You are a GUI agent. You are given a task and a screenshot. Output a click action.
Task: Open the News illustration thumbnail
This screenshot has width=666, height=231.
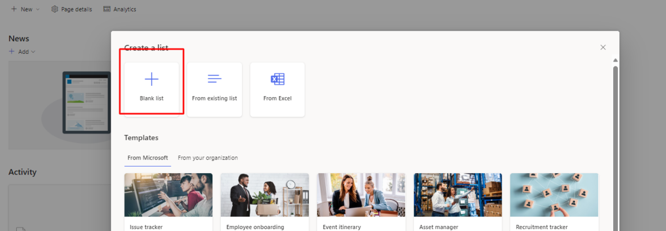tap(87, 103)
